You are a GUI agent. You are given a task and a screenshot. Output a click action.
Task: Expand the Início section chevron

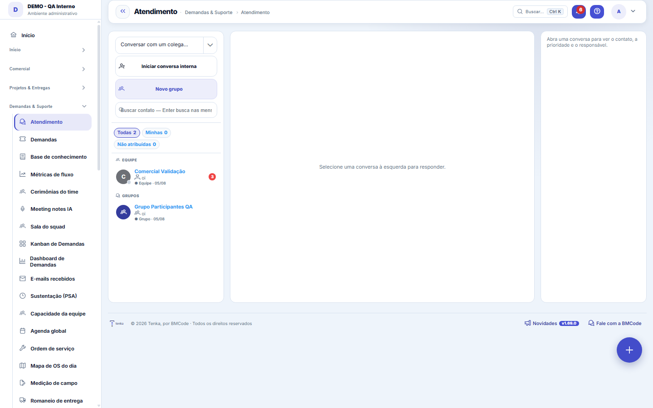click(x=83, y=50)
